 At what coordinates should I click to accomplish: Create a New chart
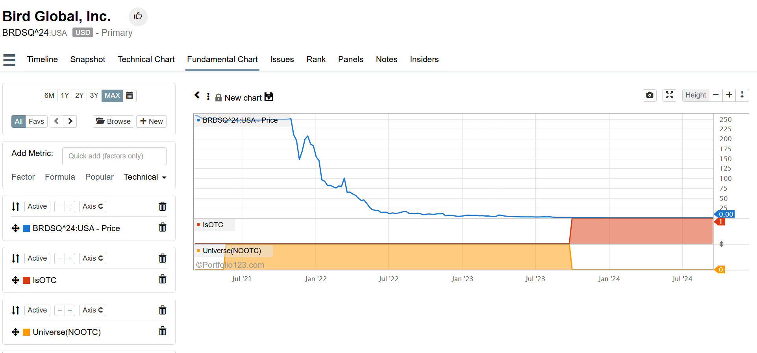pyautogui.click(x=151, y=121)
